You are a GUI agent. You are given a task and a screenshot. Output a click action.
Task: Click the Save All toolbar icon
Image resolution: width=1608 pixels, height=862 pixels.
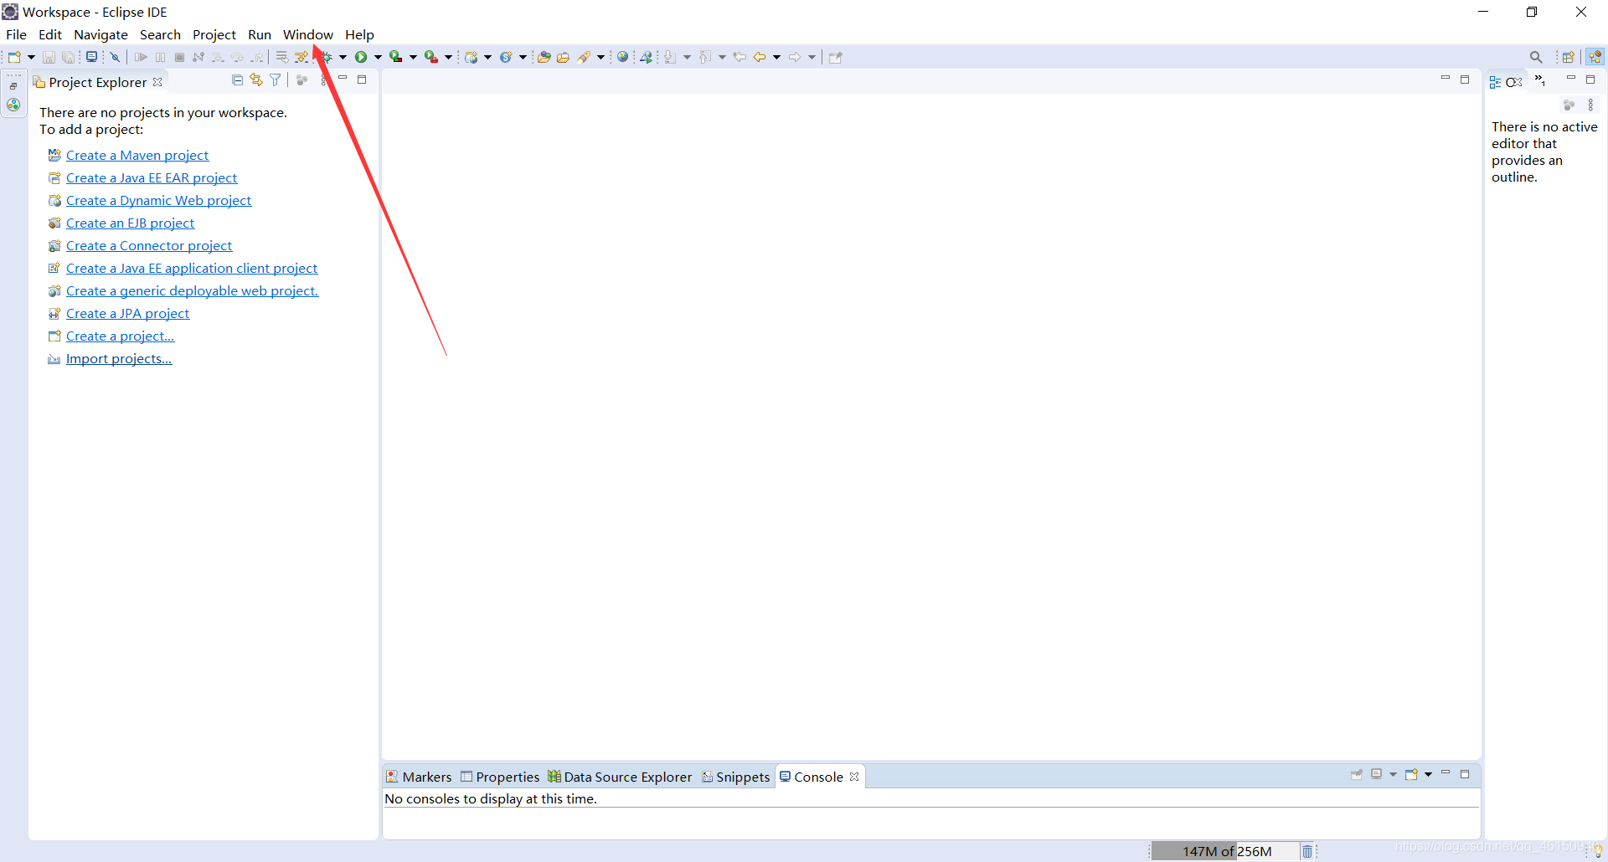pos(69,57)
